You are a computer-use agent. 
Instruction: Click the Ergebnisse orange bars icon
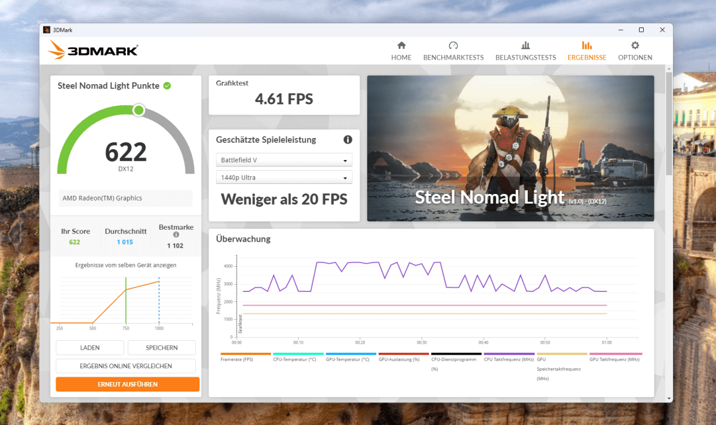click(x=587, y=45)
